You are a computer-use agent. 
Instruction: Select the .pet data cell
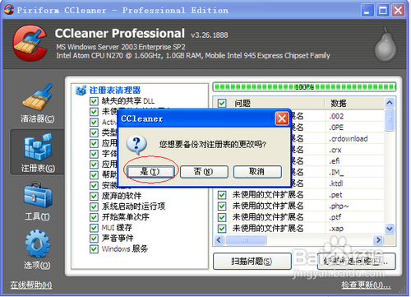355,195
